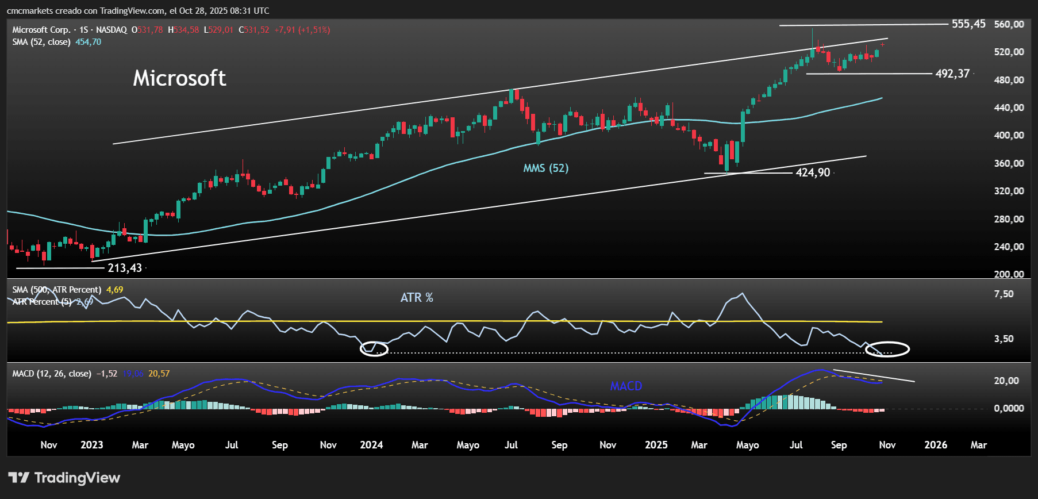Click the cmcmarkets TradingView.com header text
Screen dimensions: 1038x499
pyautogui.click(x=138, y=11)
